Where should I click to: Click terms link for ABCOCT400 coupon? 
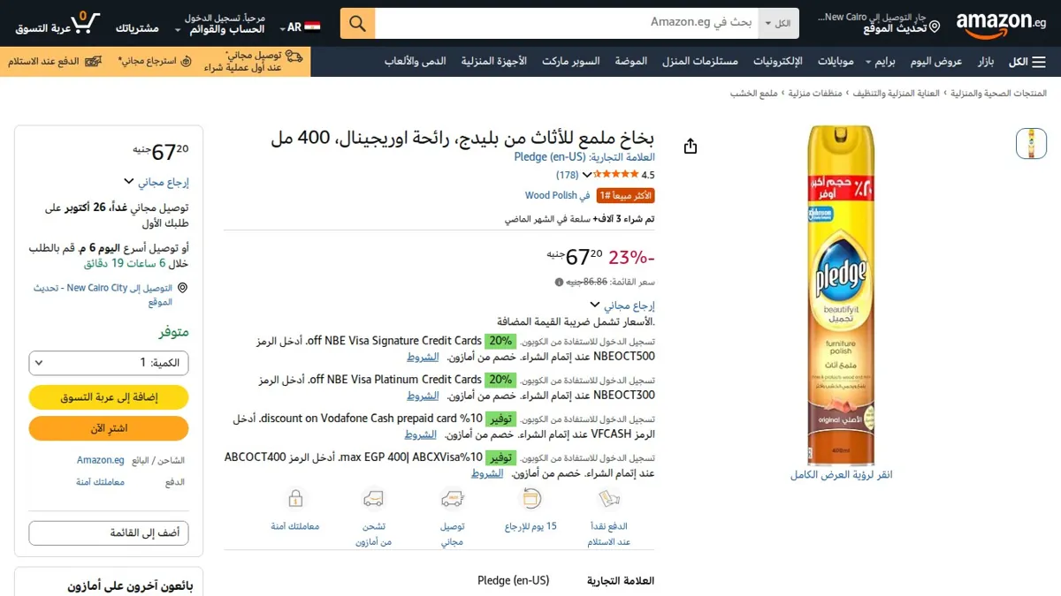487,473
